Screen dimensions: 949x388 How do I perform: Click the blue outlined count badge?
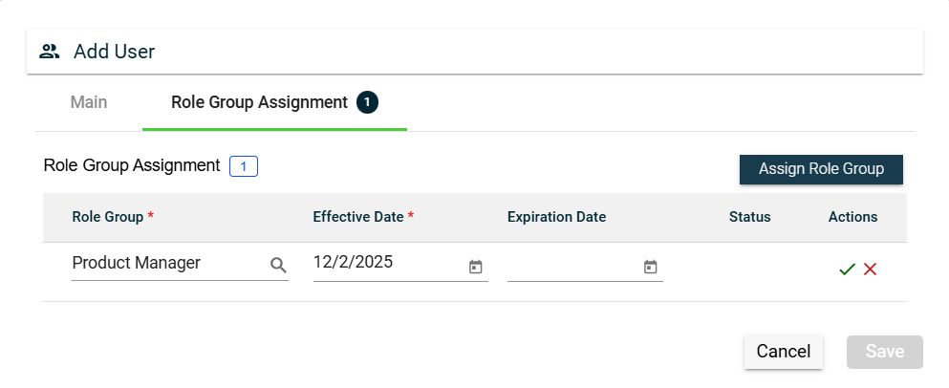click(244, 166)
